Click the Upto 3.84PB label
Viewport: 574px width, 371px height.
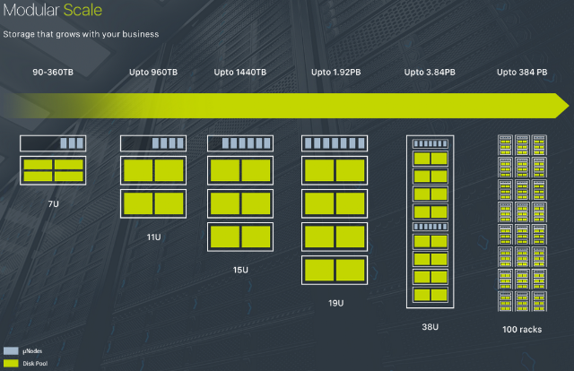(x=430, y=72)
